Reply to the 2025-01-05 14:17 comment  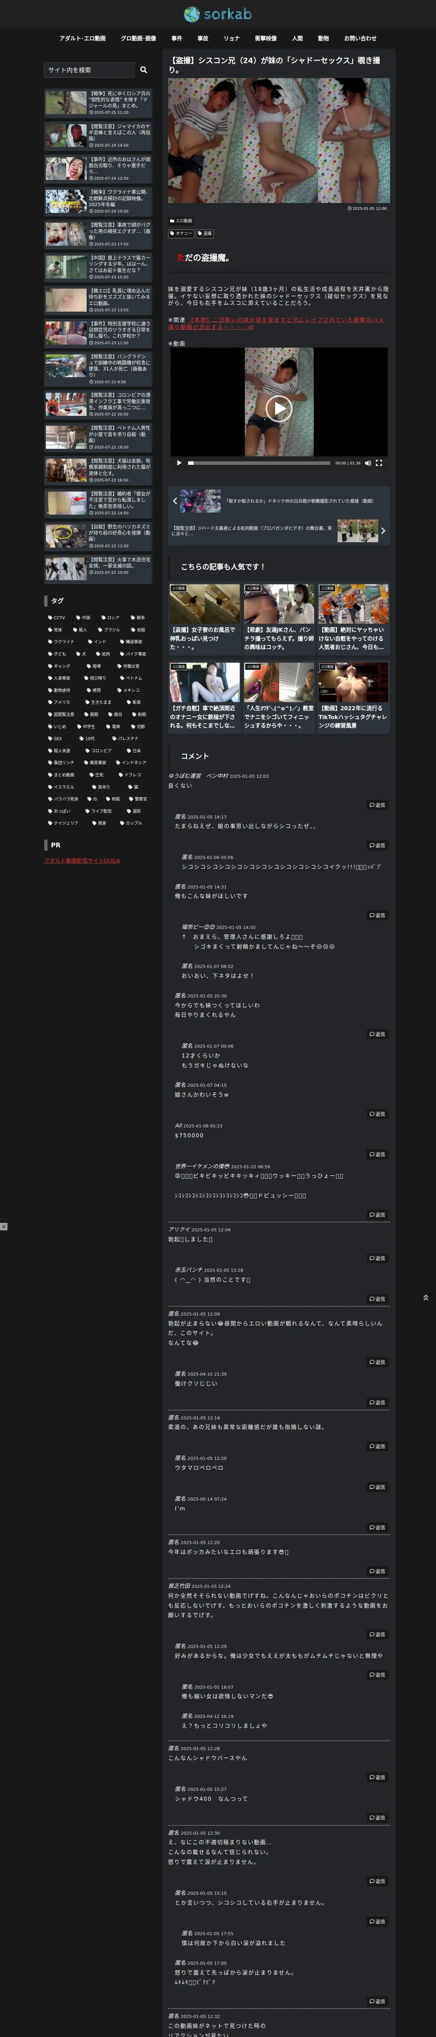click(x=378, y=845)
